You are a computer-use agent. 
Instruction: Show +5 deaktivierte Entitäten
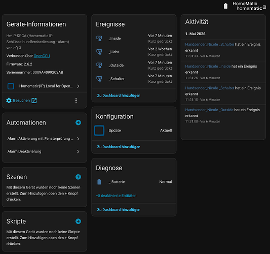[116, 196]
